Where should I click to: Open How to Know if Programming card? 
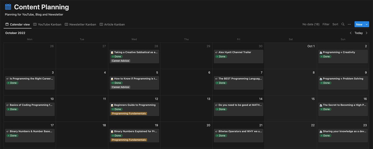(x=134, y=83)
